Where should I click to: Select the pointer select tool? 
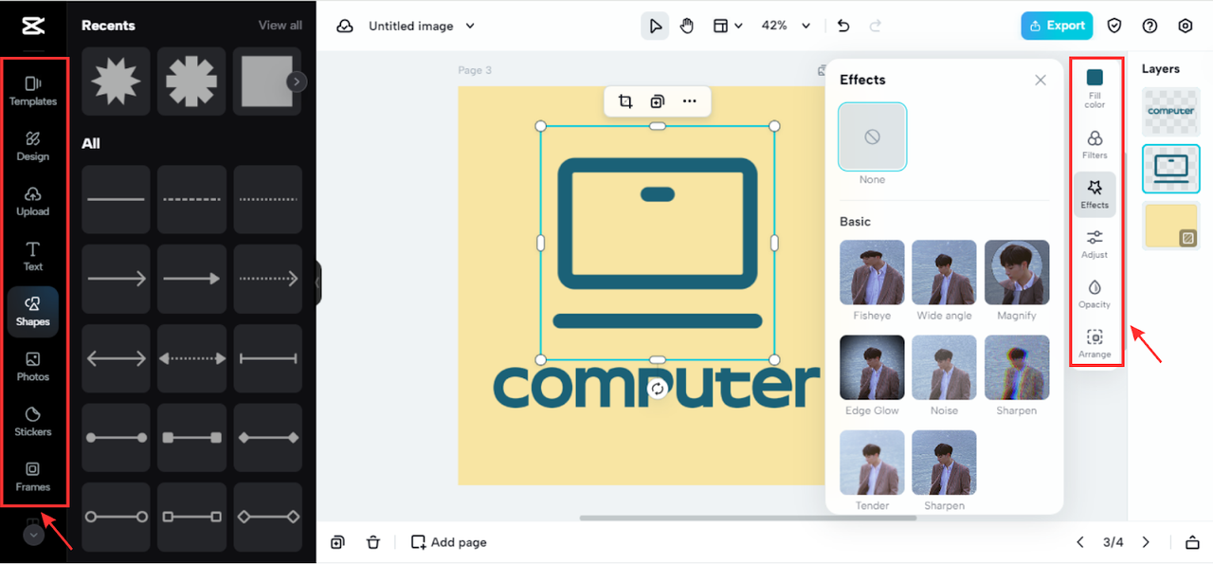[x=655, y=26]
